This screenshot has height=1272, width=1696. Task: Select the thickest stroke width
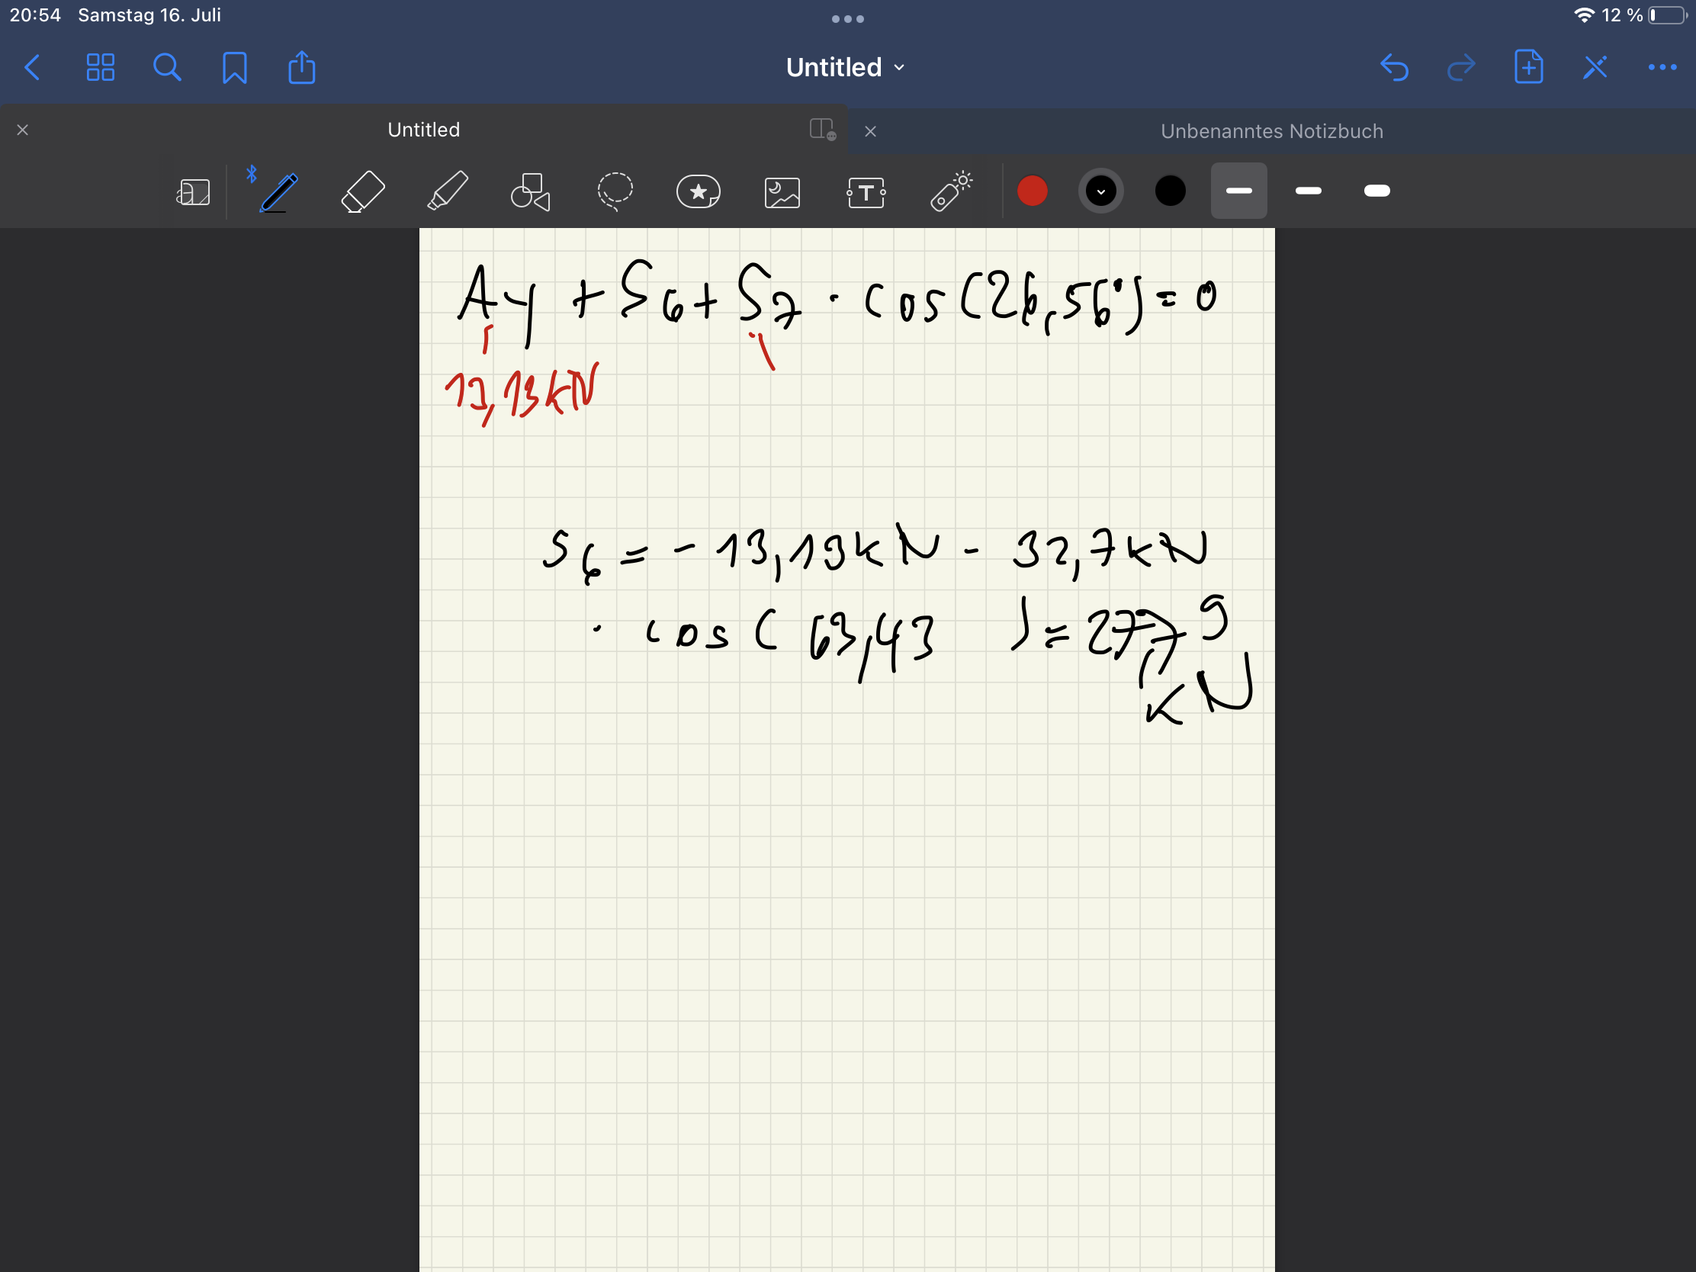[x=1377, y=191]
